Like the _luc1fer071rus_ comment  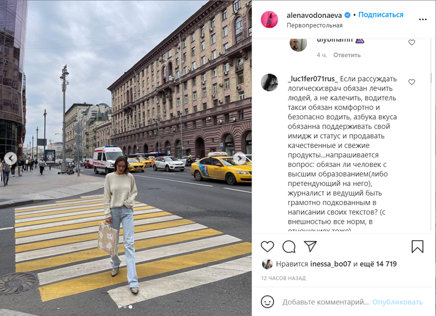(x=412, y=82)
